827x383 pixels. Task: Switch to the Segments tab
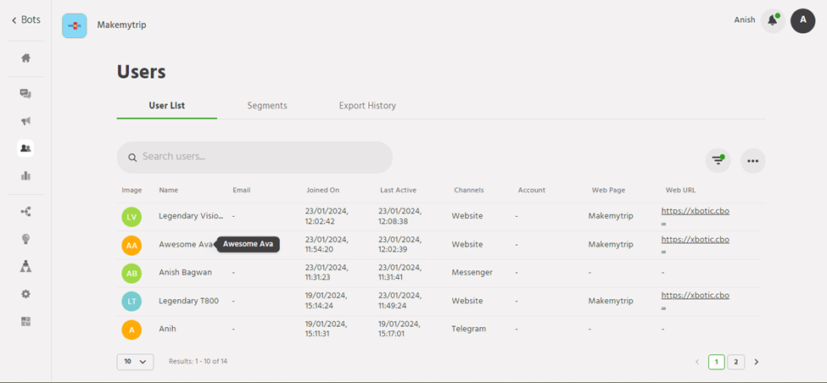coord(267,106)
